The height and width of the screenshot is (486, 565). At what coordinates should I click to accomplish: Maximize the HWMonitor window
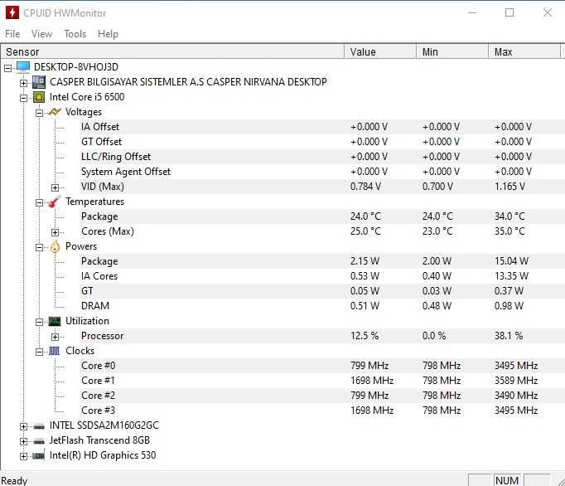(x=509, y=12)
